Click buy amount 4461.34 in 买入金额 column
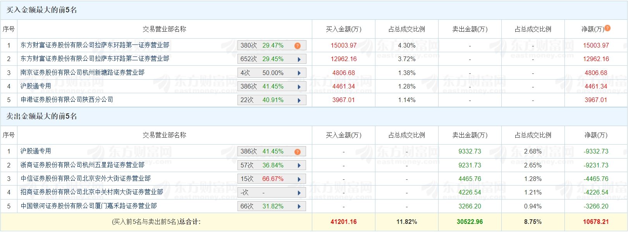Viewport: 628px width, 232px height. coord(344,86)
